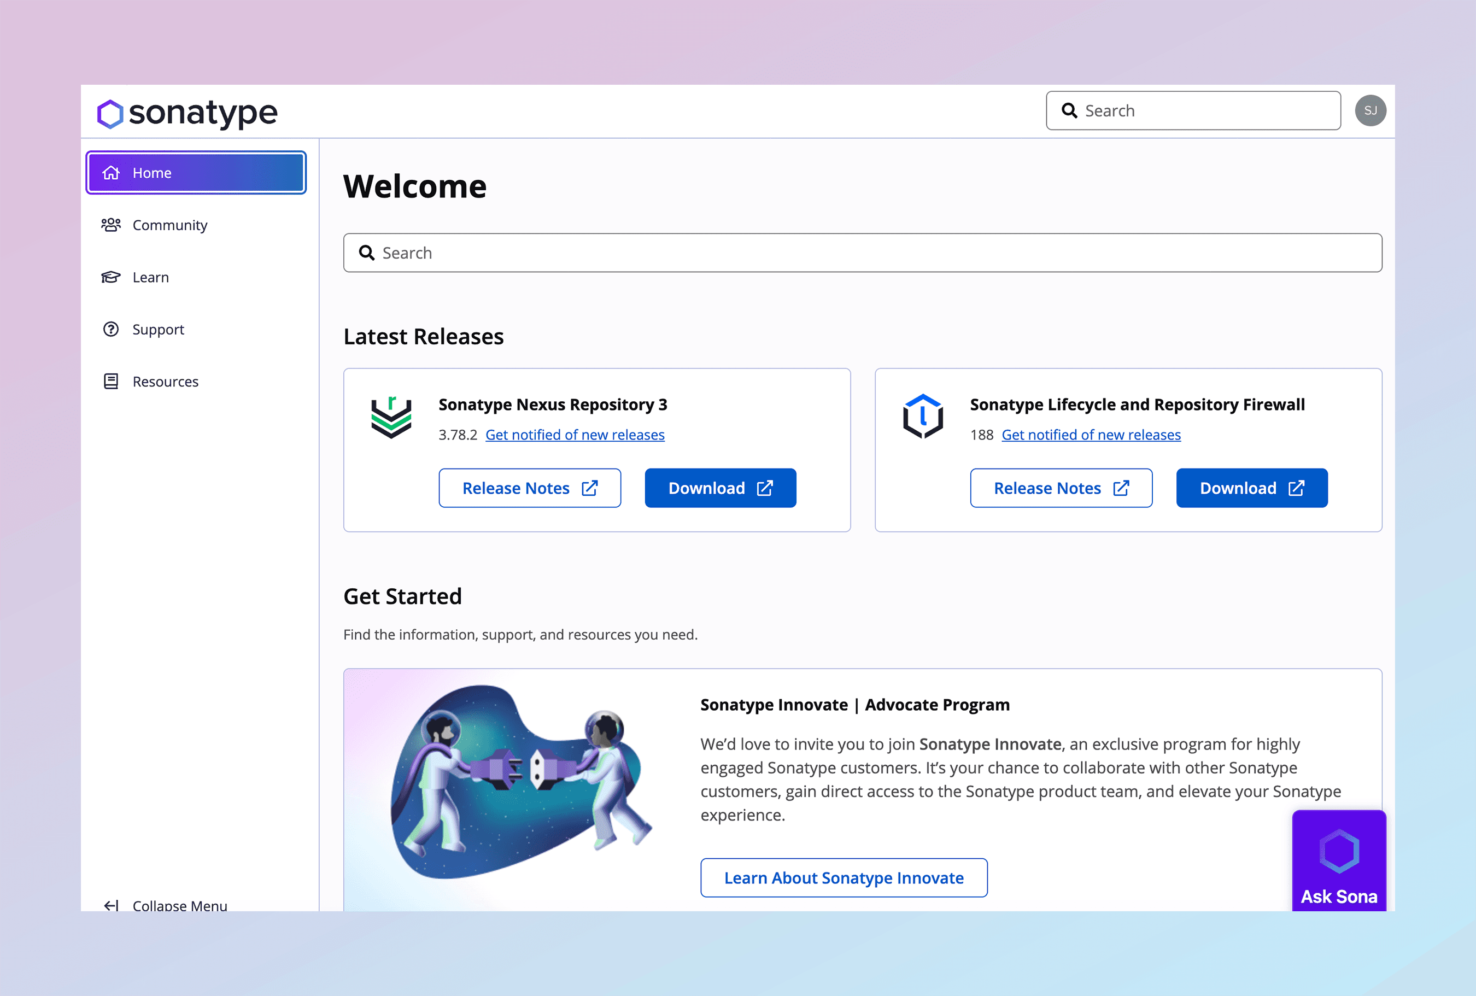Click the Lifecycle and Firewall product logo

pos(923,417)
